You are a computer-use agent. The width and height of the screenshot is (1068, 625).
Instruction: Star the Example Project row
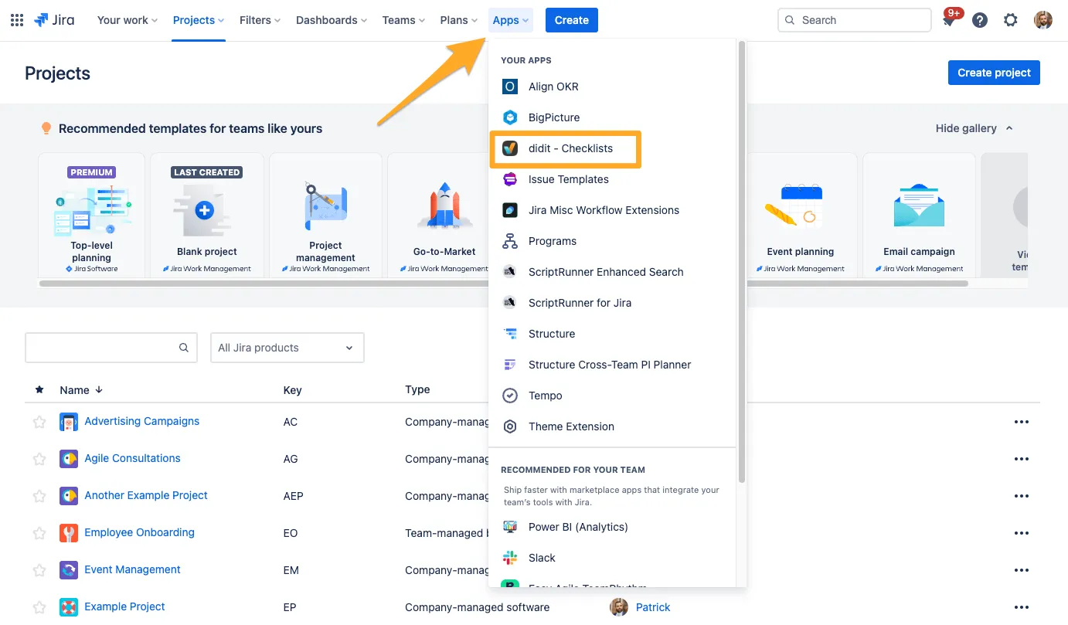pos(39,607)
